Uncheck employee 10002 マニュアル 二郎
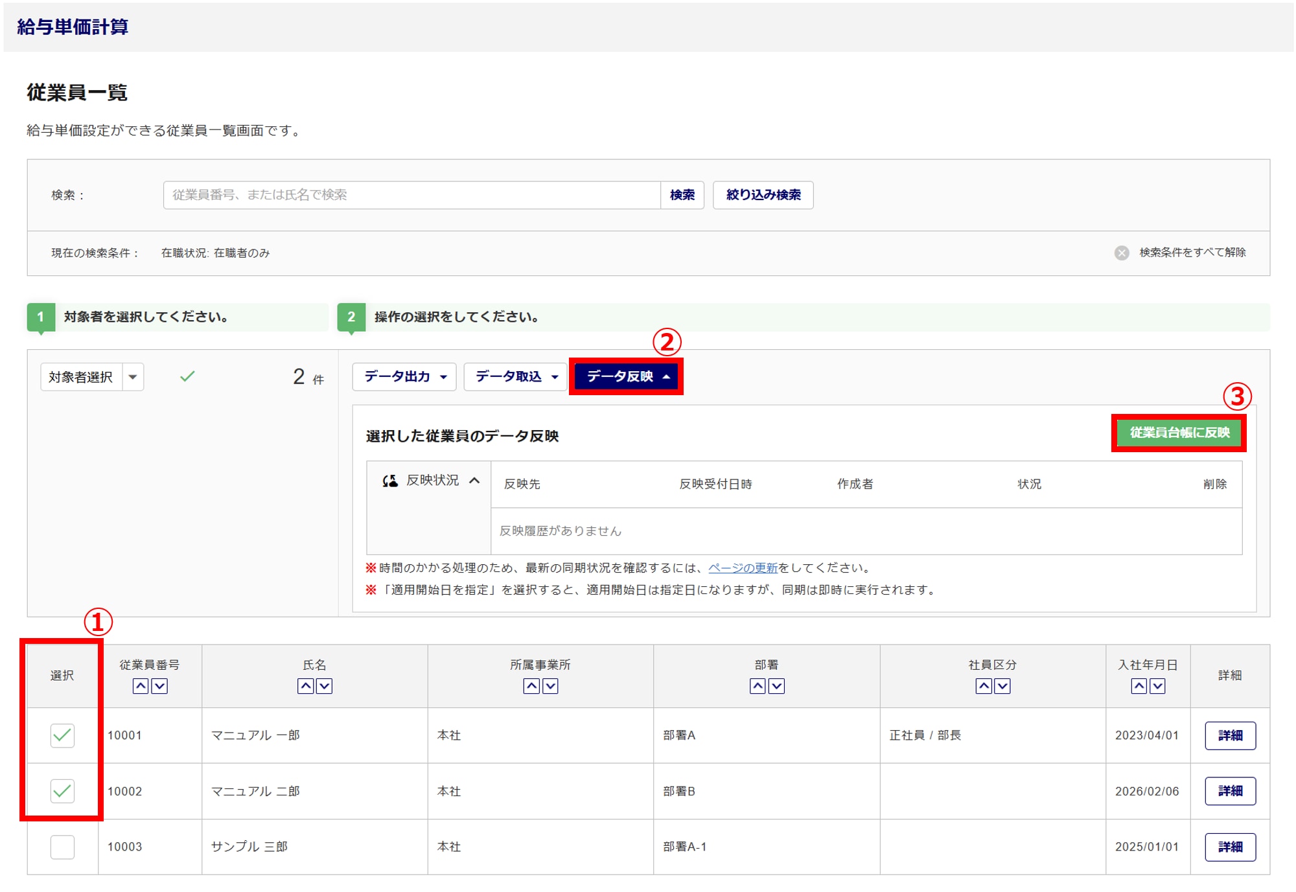 click(x=62, y=791)
